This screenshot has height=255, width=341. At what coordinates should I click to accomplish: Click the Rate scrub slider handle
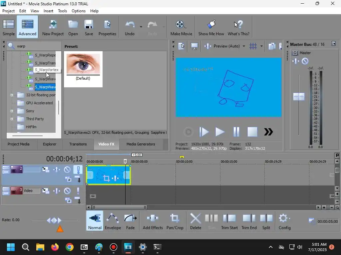(54, 220)
